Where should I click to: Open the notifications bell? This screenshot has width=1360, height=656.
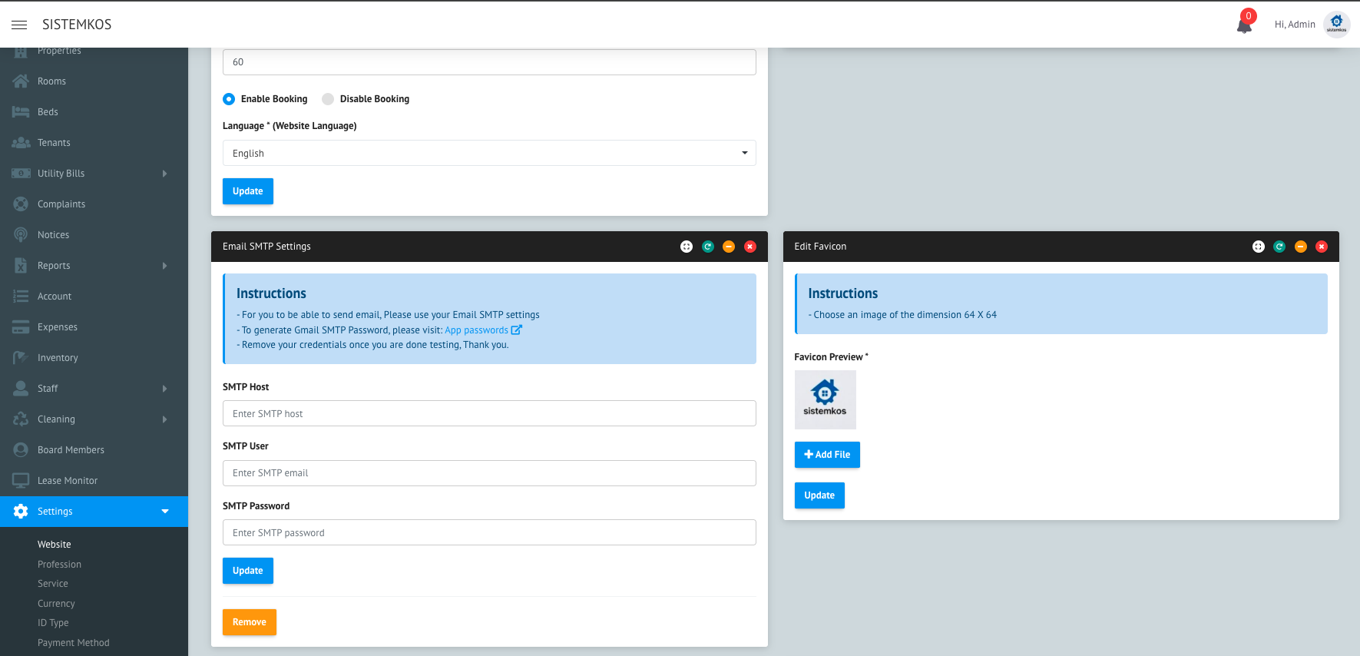click(x=1244, y=25)
